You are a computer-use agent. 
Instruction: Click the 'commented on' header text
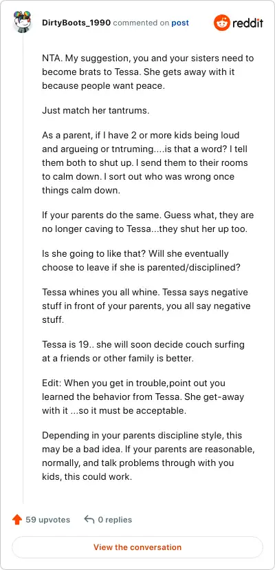pos(141,23)
